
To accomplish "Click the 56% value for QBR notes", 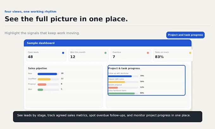I will pos(142,82).
